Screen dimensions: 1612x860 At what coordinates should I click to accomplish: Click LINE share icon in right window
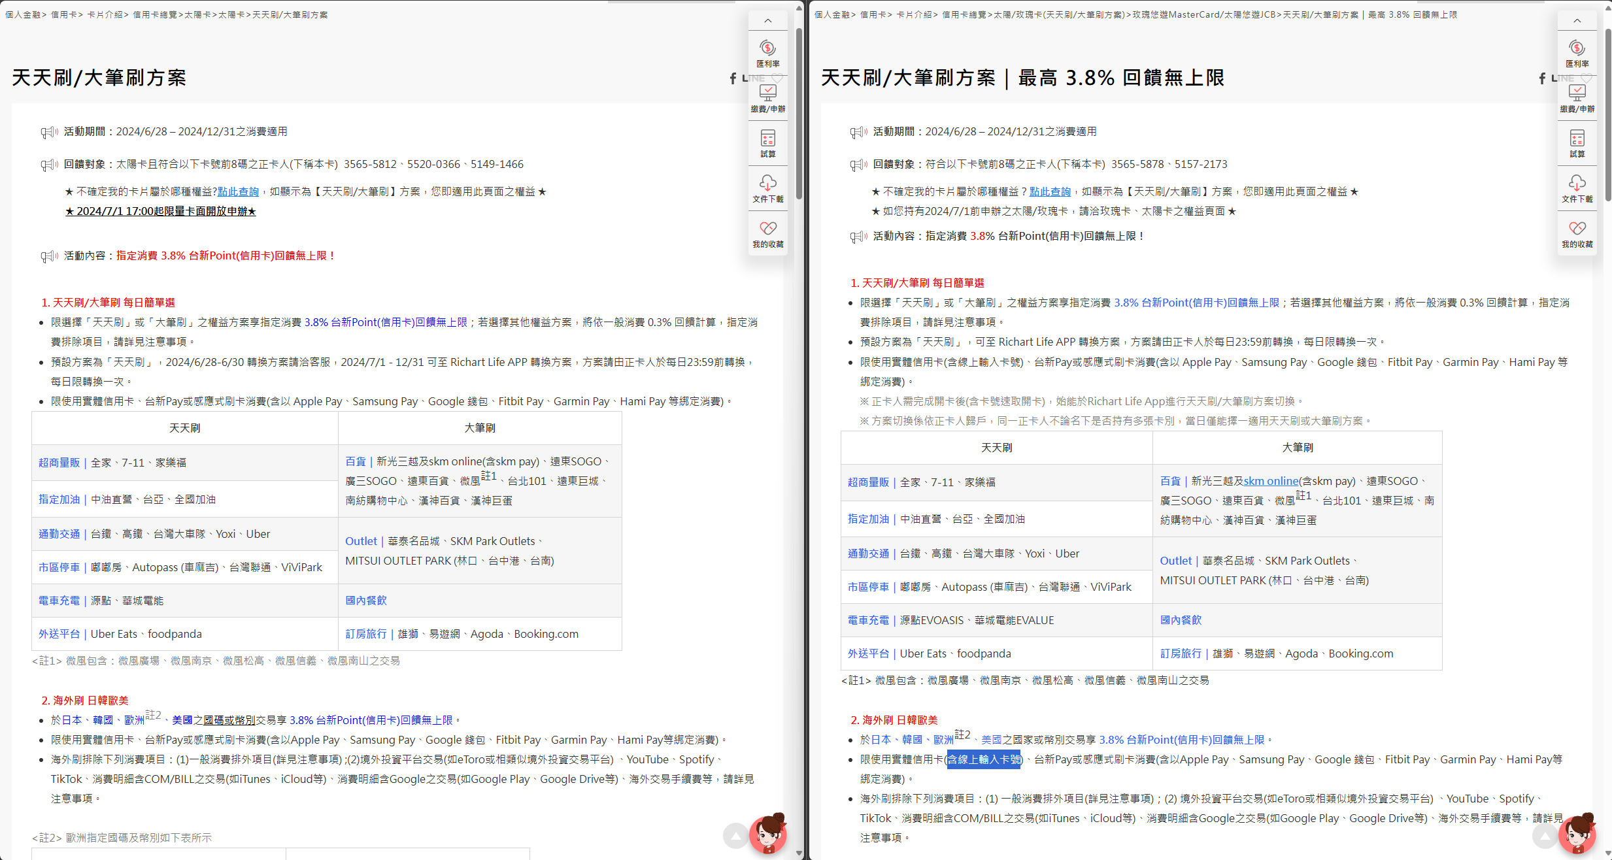pos(1562,78)
